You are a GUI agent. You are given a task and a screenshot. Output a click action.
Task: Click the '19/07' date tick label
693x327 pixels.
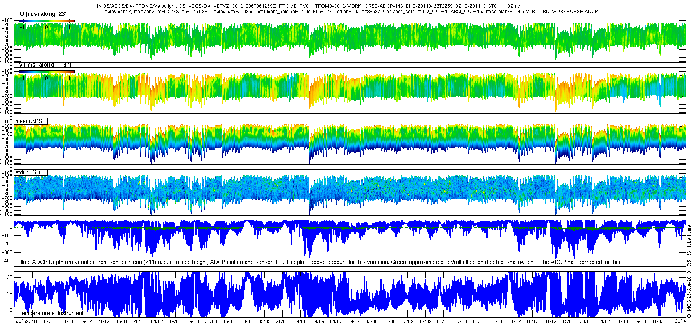tap(353, 322)
